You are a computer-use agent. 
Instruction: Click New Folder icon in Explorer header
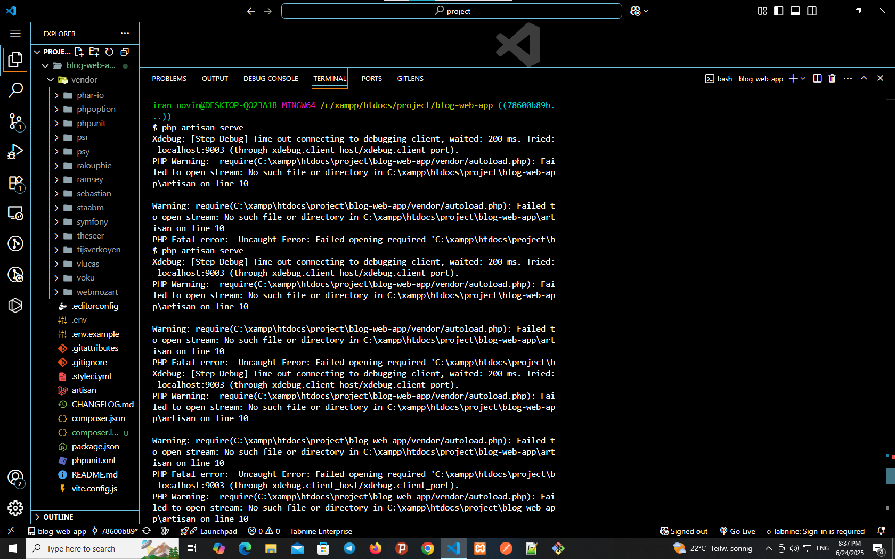94,52
